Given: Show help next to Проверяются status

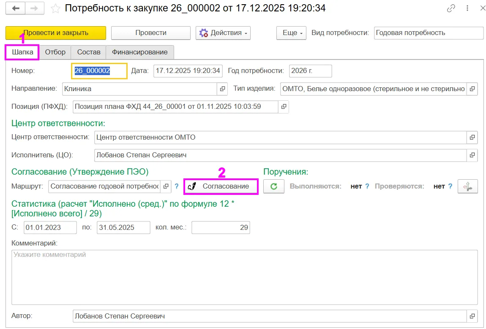Looking at the screenshot, I should (x=450, y=186).
